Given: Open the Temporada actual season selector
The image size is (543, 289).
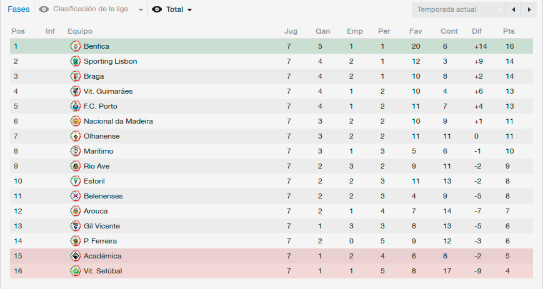Looking at the screenshot, I should tap(458, 10).
